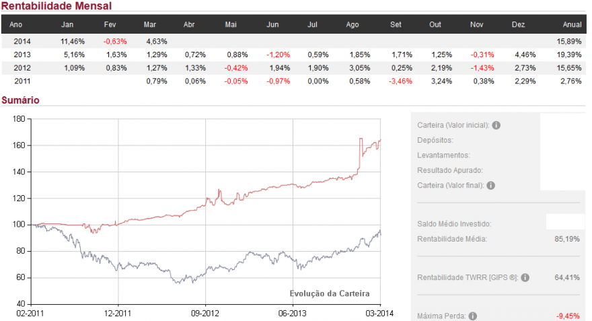Select the Ano column header
The width and height of the screenshot is (592, 321).
coord(16,24)
